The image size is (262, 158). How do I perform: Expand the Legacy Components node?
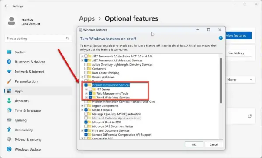[x=82, y=106]
